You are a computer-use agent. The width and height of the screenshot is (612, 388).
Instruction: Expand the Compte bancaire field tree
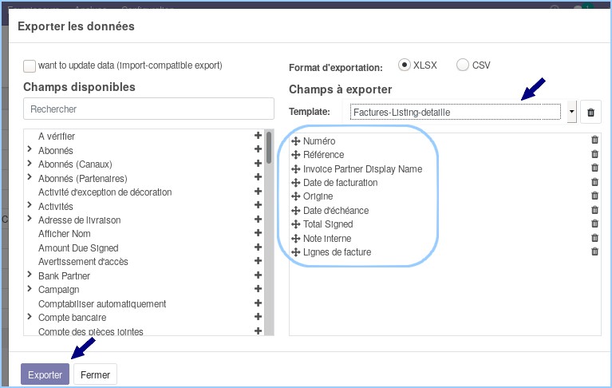point(30,316)
